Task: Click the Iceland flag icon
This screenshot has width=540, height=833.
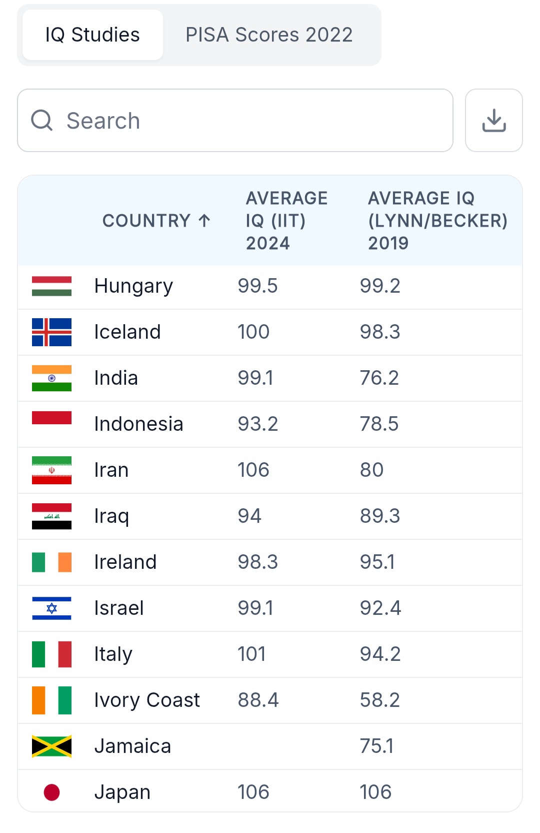Action: [x=51, y=332]
